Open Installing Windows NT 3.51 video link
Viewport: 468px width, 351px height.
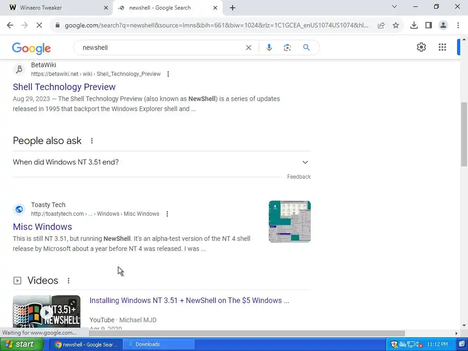click(x=189, y=301)
